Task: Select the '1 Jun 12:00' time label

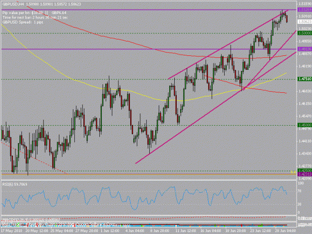Action: pyautogui.click(x=110, y=231)
